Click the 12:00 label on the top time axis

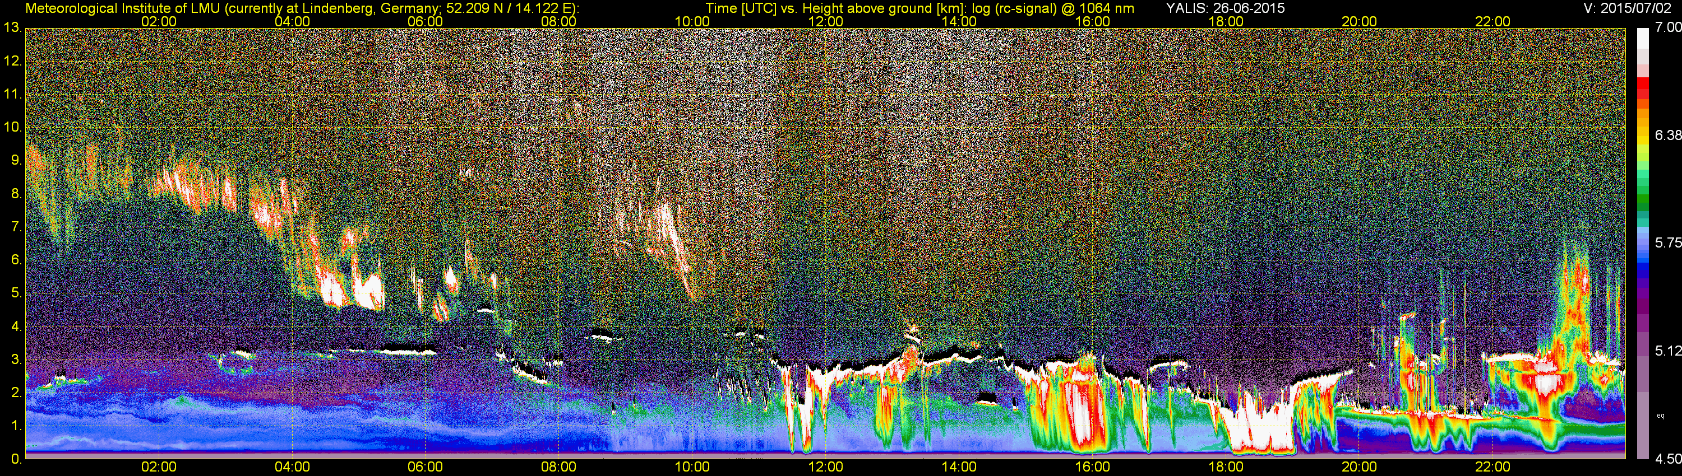tap(825, 21)
